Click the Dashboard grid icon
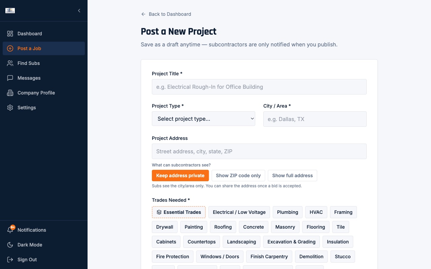The width and height of the screenshot is (431, 269). click(x=10, y=34)
